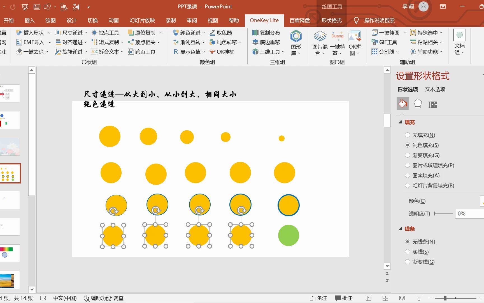Image resolution: width=484 pixels, height=303 pixels.
Task: Click the 一键去除 eraser icon
Action: [x=19, y=52]
